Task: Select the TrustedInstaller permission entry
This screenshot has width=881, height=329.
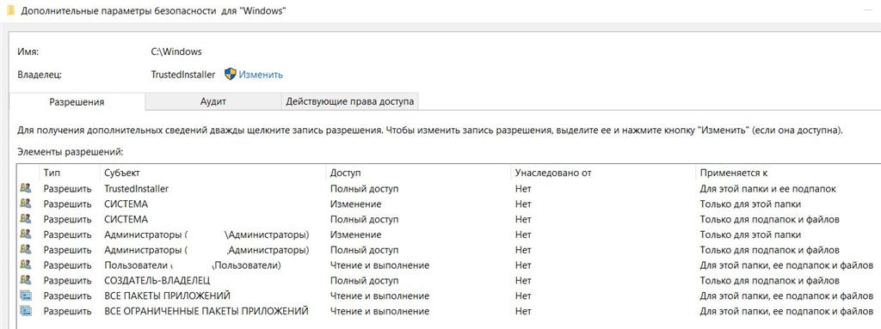Action: [x=447, y=189]
